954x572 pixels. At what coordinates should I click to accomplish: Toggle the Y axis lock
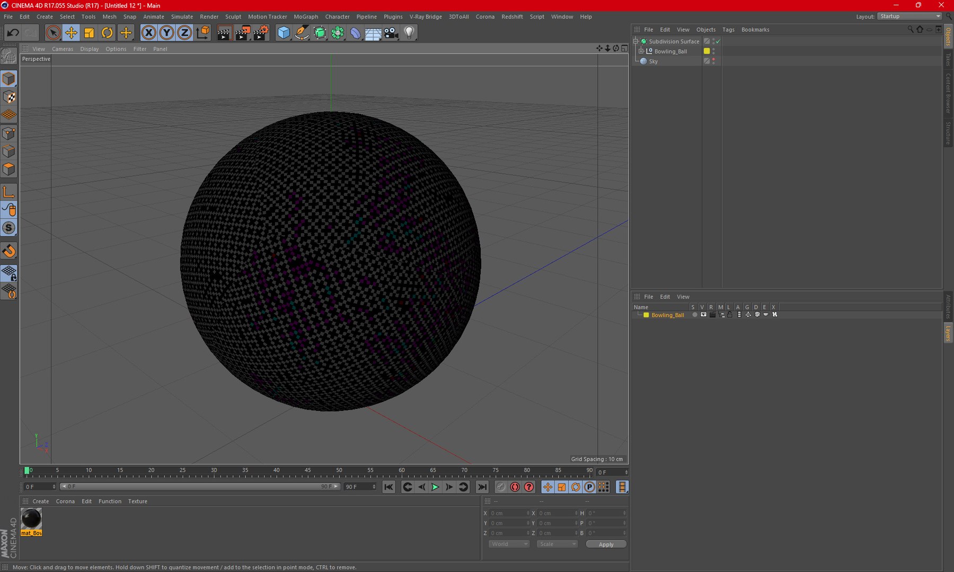166,33
